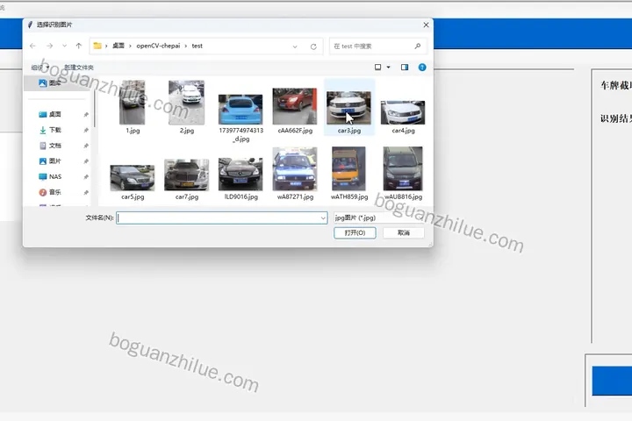Viewport: 632px width, 421px height.
Task: Select the wA87271.jpg thumbnail
Action: tap(295, 168)
